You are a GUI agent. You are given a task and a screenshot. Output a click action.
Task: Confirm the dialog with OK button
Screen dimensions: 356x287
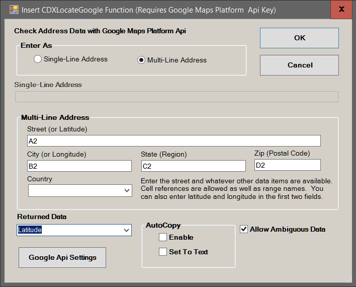(299, 38)
